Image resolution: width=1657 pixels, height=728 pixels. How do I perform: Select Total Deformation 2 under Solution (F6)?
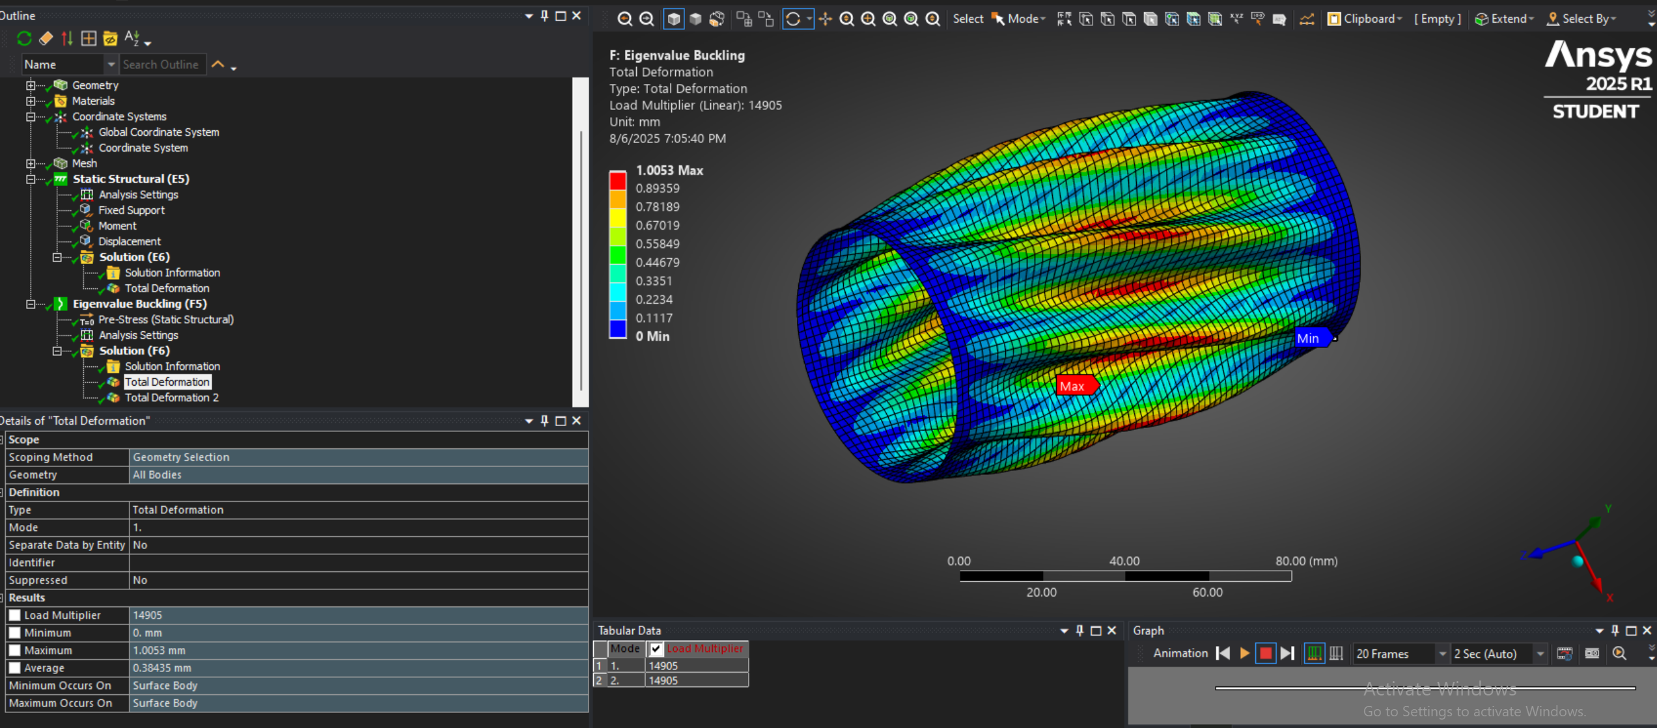[x=171, y=398]
